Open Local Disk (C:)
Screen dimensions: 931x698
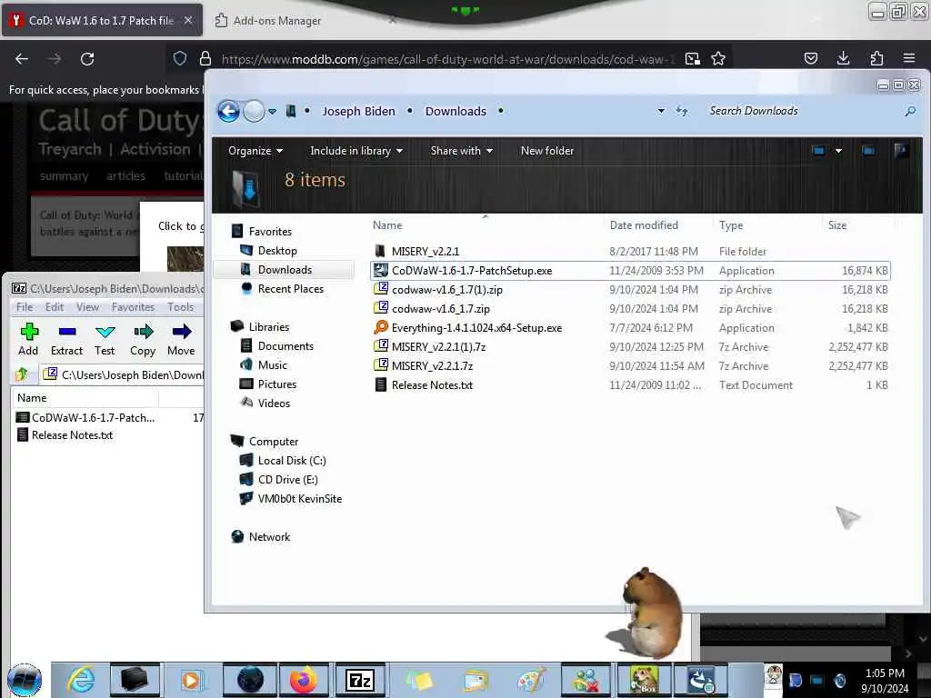coord(292,461)
